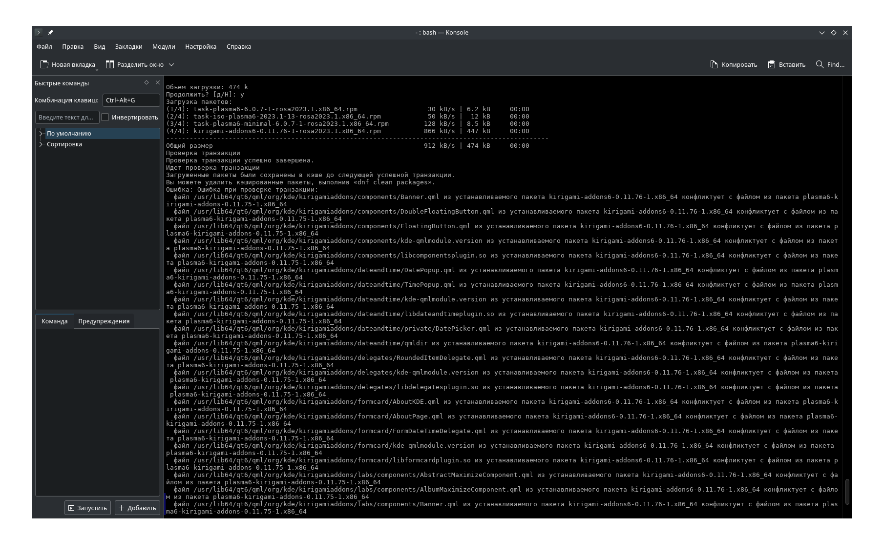Click the Запустить button
884x556 pixels.
[x=87, y=508]
